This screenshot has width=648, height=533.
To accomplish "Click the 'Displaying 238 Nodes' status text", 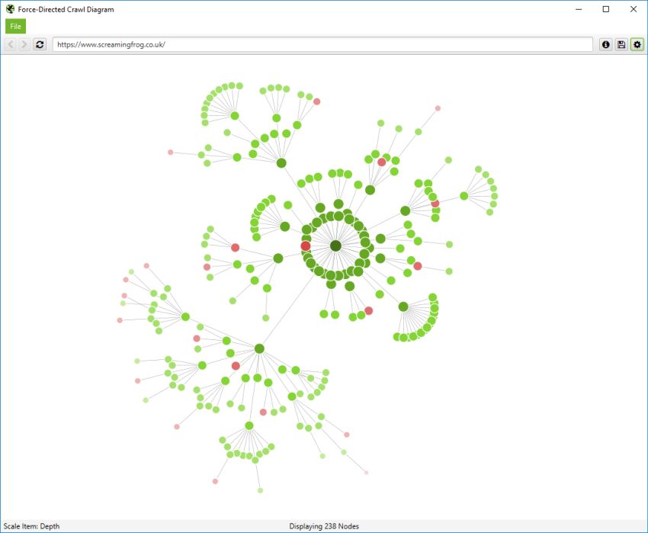I will (324, 526).
